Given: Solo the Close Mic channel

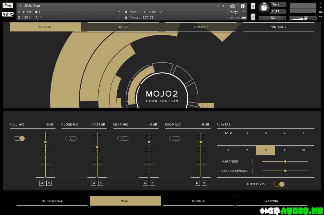Looking at the screenshot, I should pyautogui.click(x=101, y=183).
